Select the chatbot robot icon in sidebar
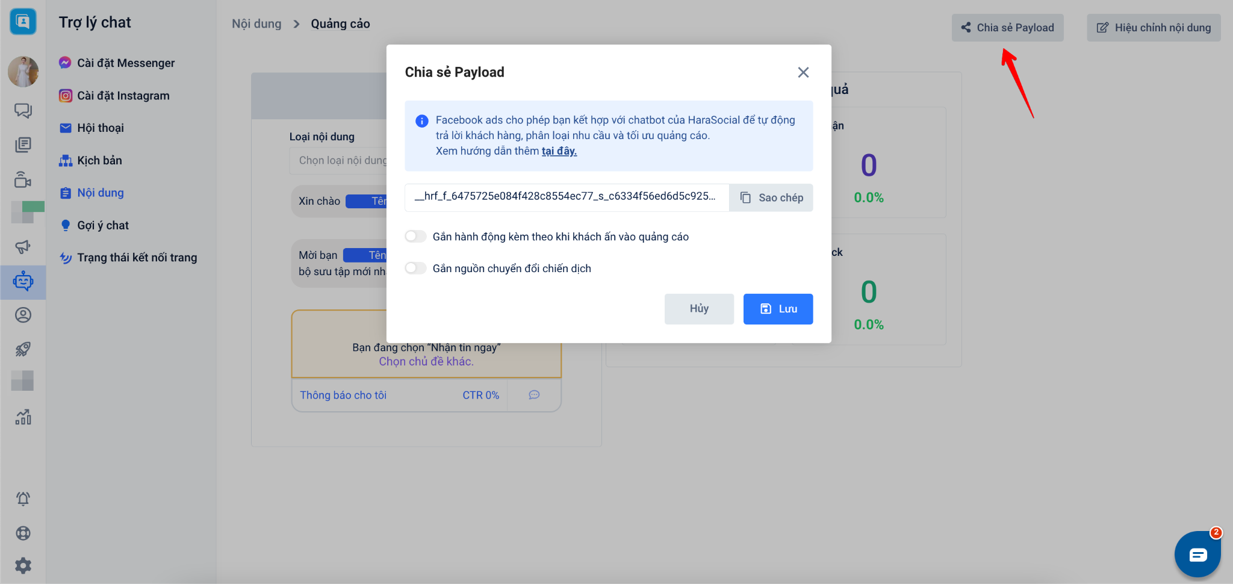The height and width of the screenshot is (584, 1233). (x=23, y=281)
